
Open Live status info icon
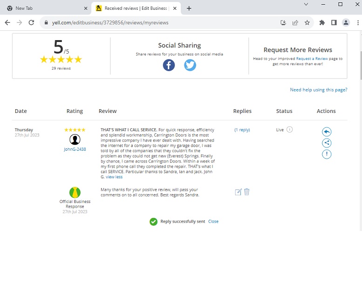[289, 130]
